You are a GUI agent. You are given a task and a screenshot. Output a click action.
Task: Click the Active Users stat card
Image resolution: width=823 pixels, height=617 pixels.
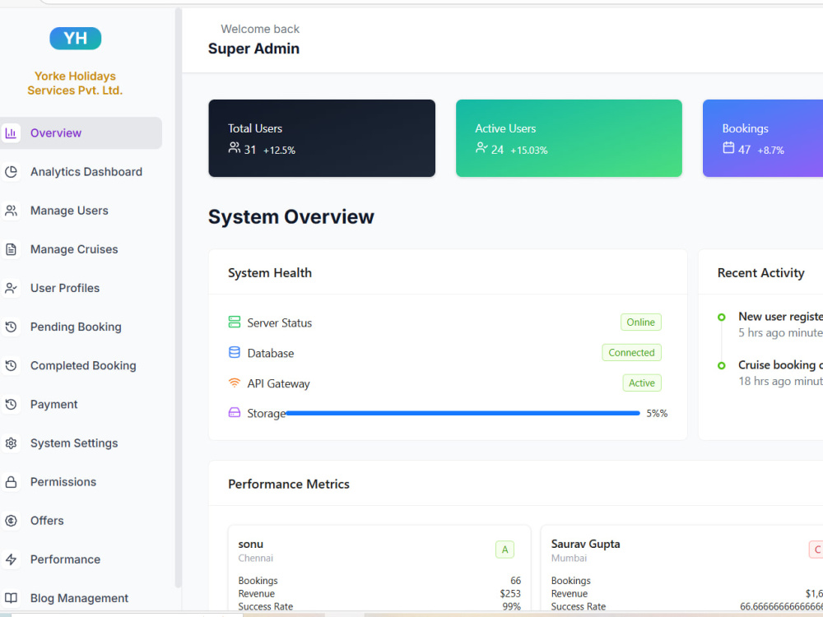tap(569, 138)
